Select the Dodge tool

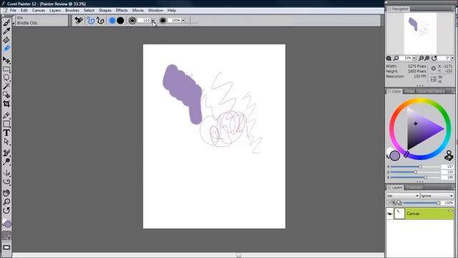pyautogui.click(x=6, y=161)
